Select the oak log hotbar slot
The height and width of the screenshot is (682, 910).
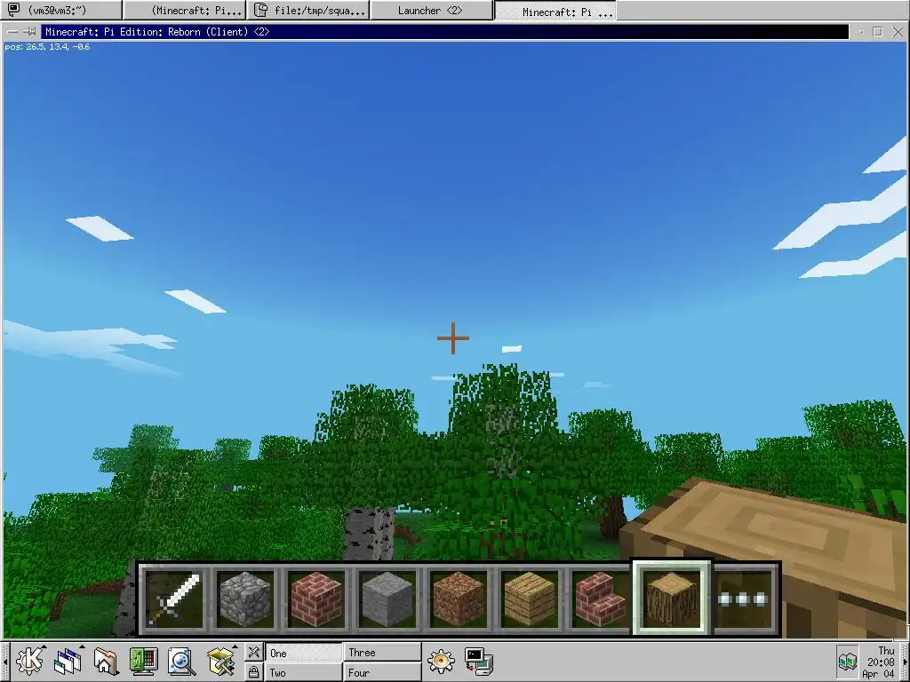coord(672,598)
